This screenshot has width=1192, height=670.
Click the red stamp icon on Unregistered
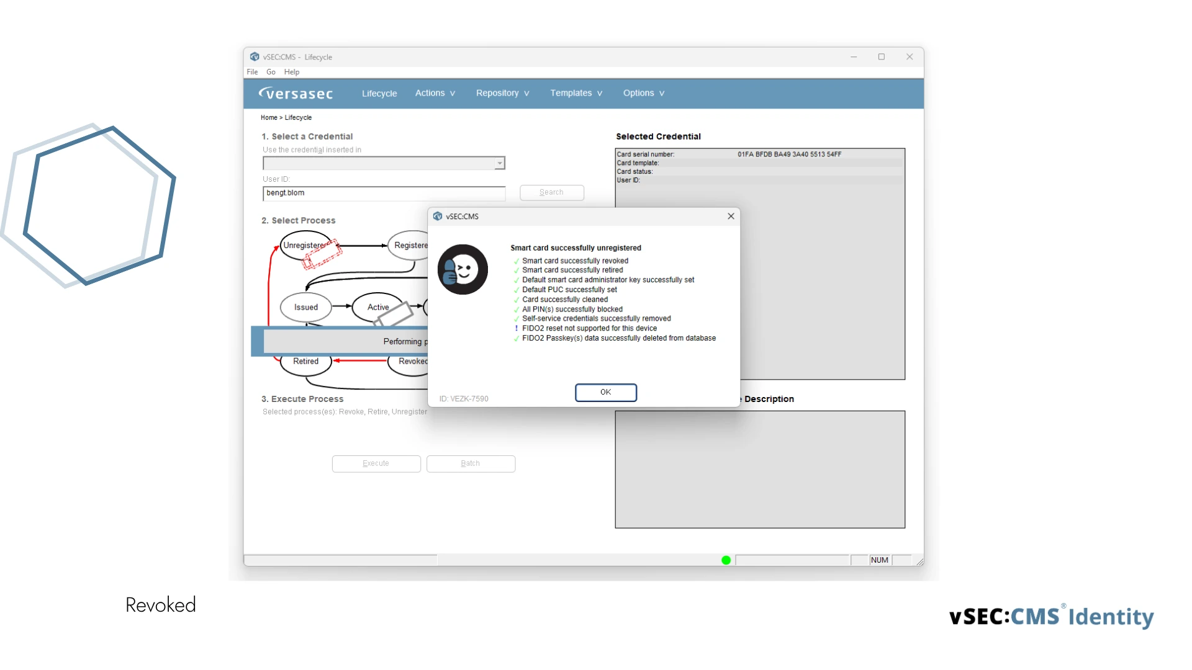(x=321, y=255)
